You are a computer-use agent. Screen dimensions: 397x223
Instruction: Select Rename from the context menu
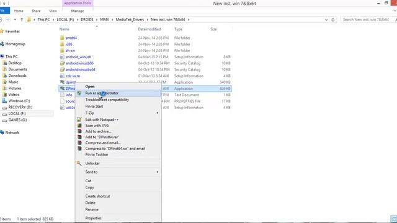(92, 209)
